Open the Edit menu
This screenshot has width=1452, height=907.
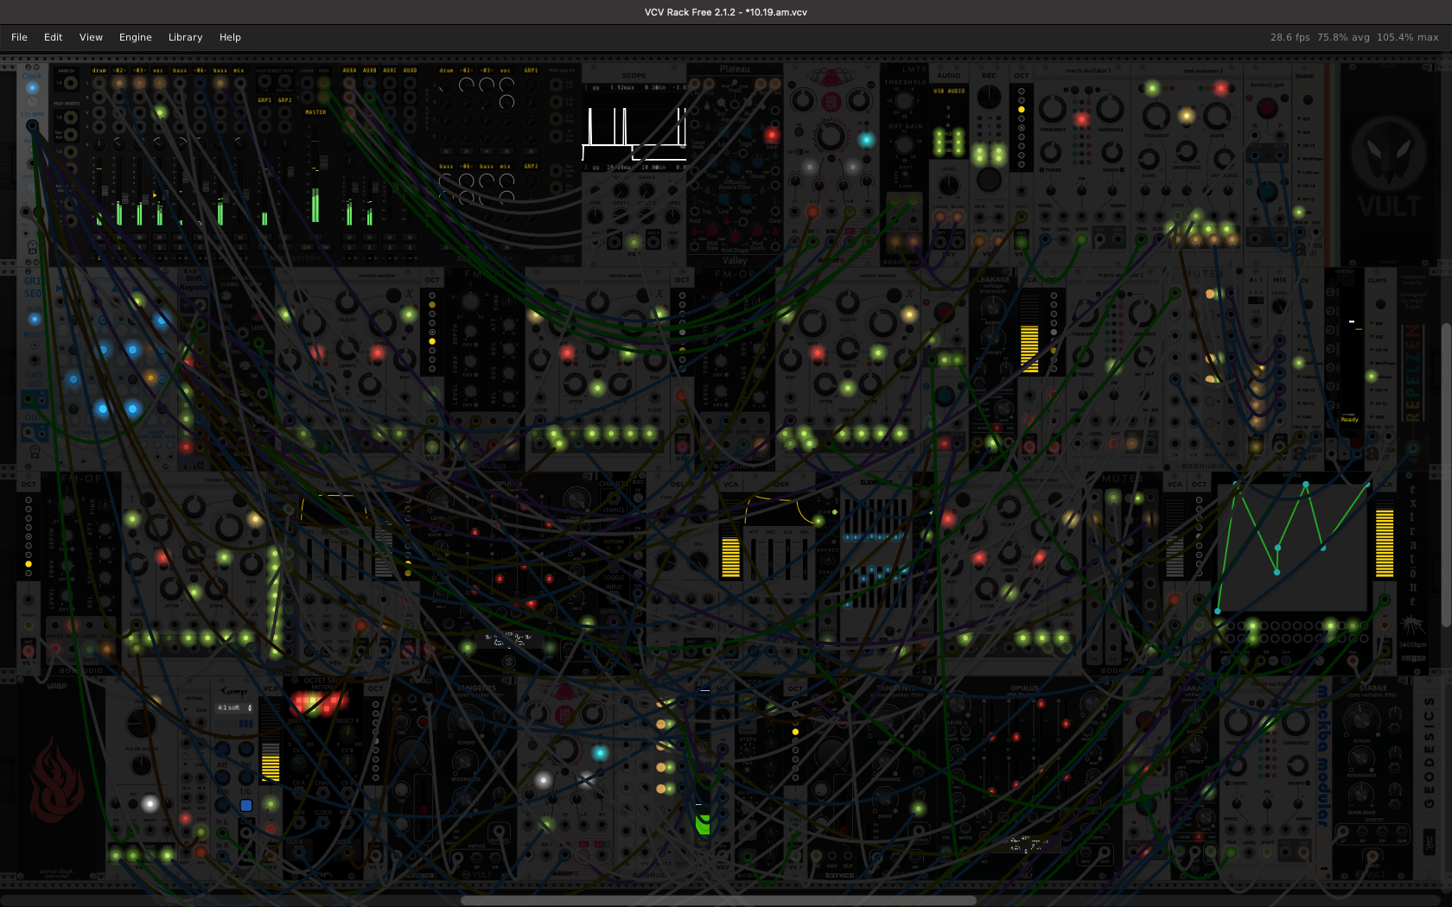pyautogui.click(x=53, y=37)
